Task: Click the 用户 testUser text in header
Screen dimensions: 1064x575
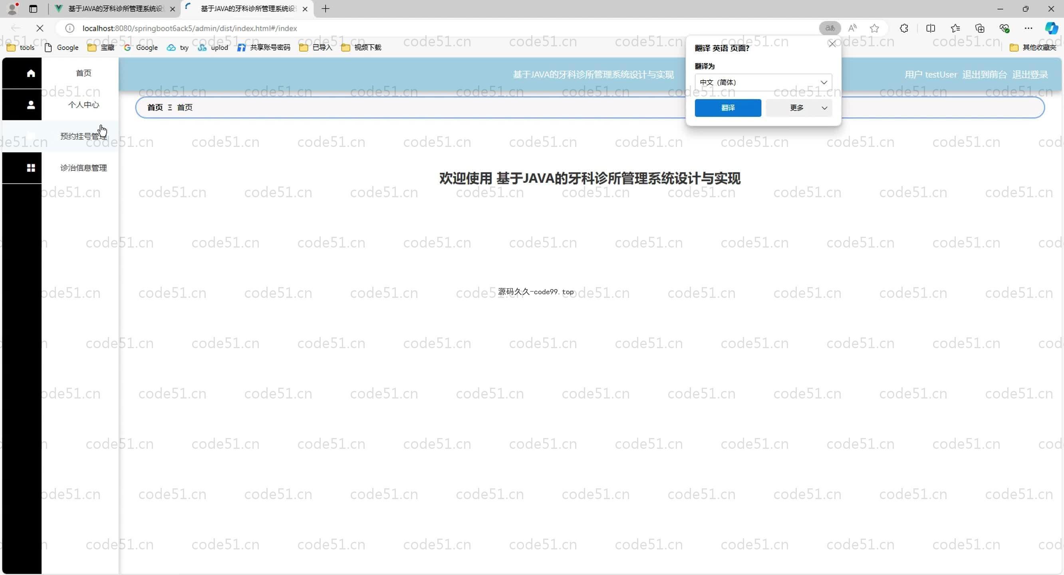Action: pyautogui.click(x=931, y=75)
